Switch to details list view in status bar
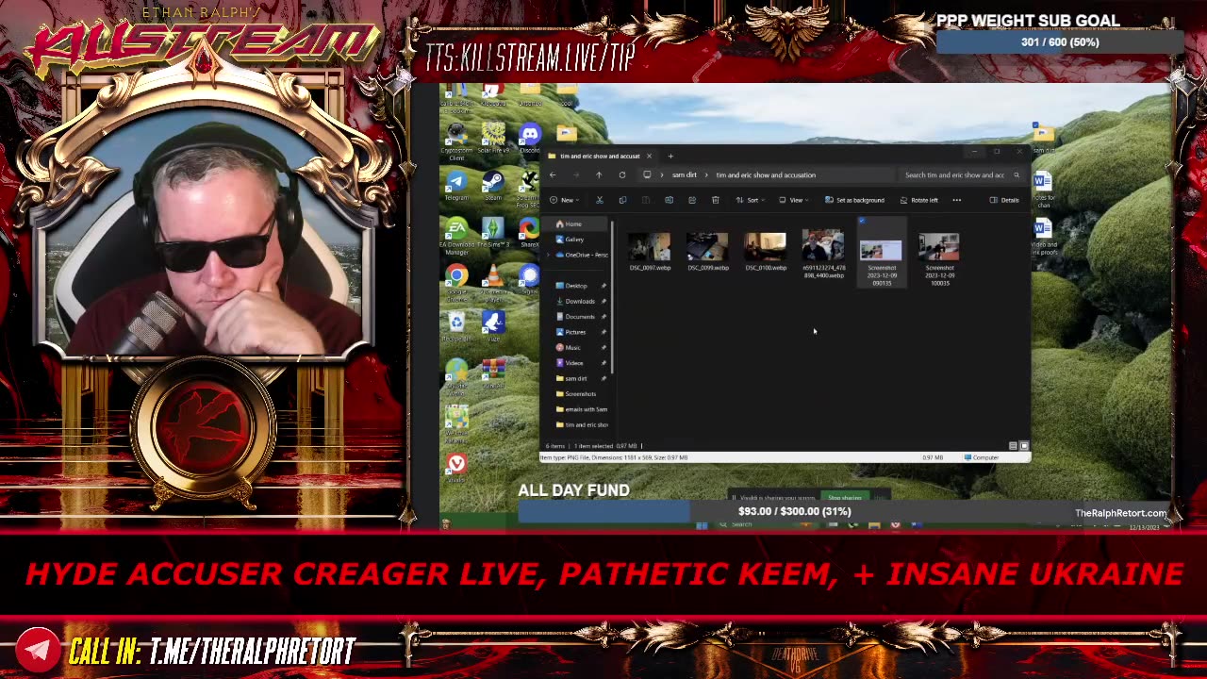The image size is (1207, 679). 1014,446
